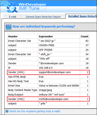
Task: Select the shift_jis expression cell
Action: 59,54
